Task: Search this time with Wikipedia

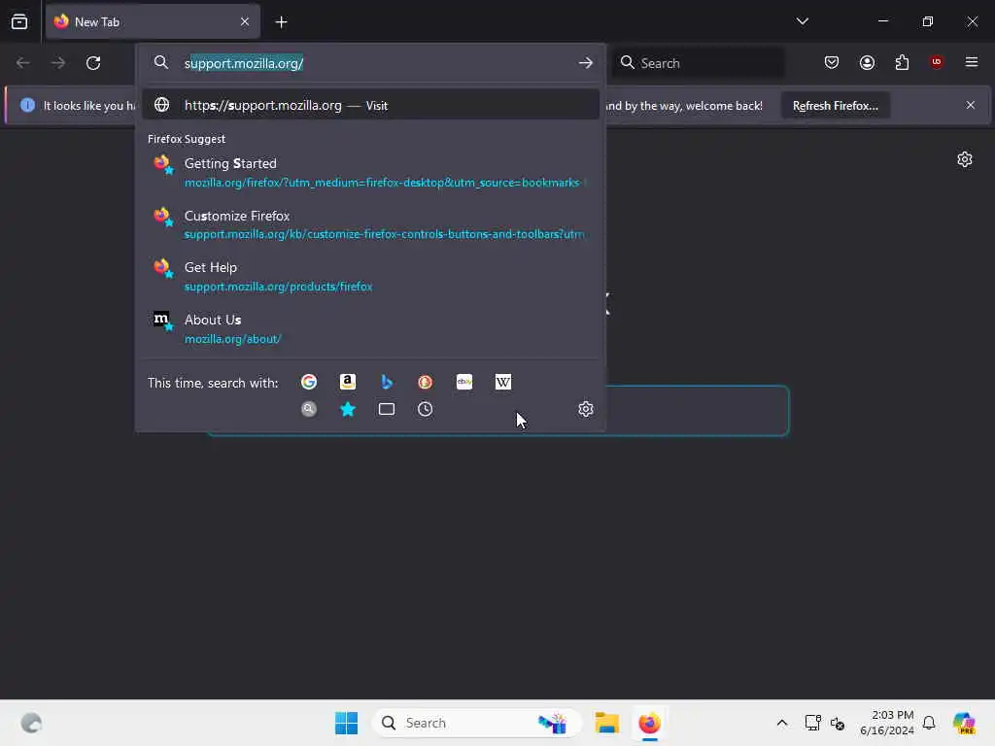Action: [503, 382]
